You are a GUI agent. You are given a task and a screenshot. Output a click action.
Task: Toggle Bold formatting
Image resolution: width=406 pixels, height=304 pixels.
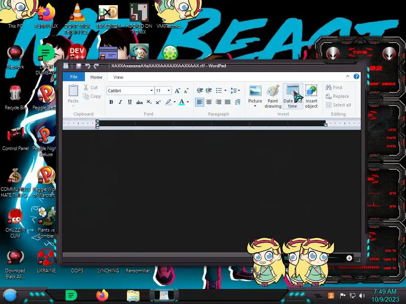click(111, 102)
